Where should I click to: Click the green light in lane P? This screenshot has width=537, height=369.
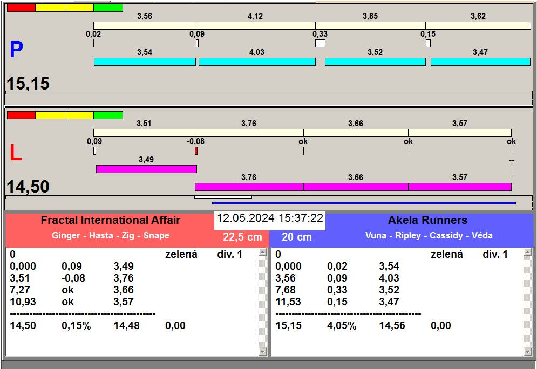[x=108, y=8]
